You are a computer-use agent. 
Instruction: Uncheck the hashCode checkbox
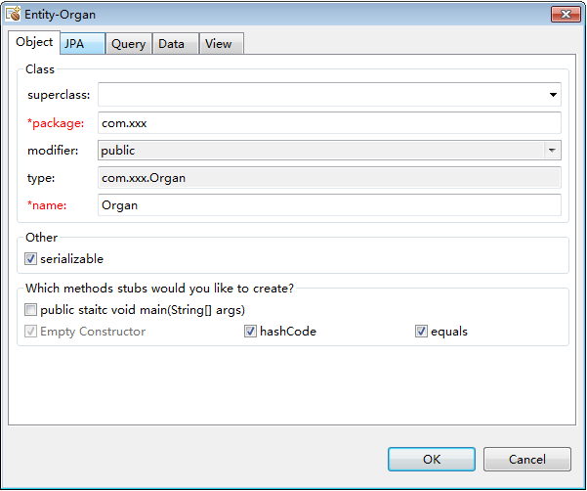tap(250, 331)
